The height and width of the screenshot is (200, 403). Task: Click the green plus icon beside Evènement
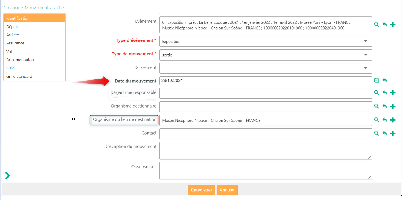tap(393, 25)
